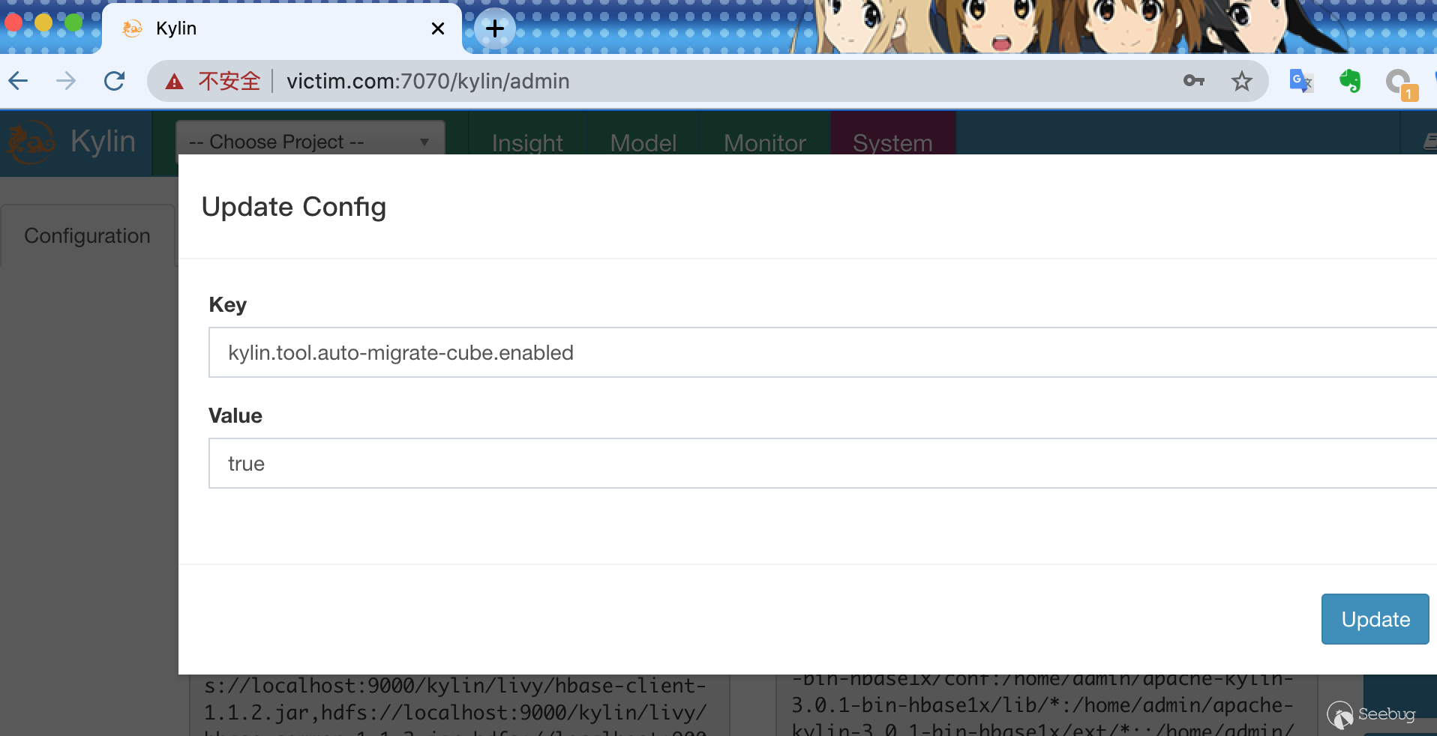Click the Key field label
1437x736 pixels.
[x=228, y=304]
